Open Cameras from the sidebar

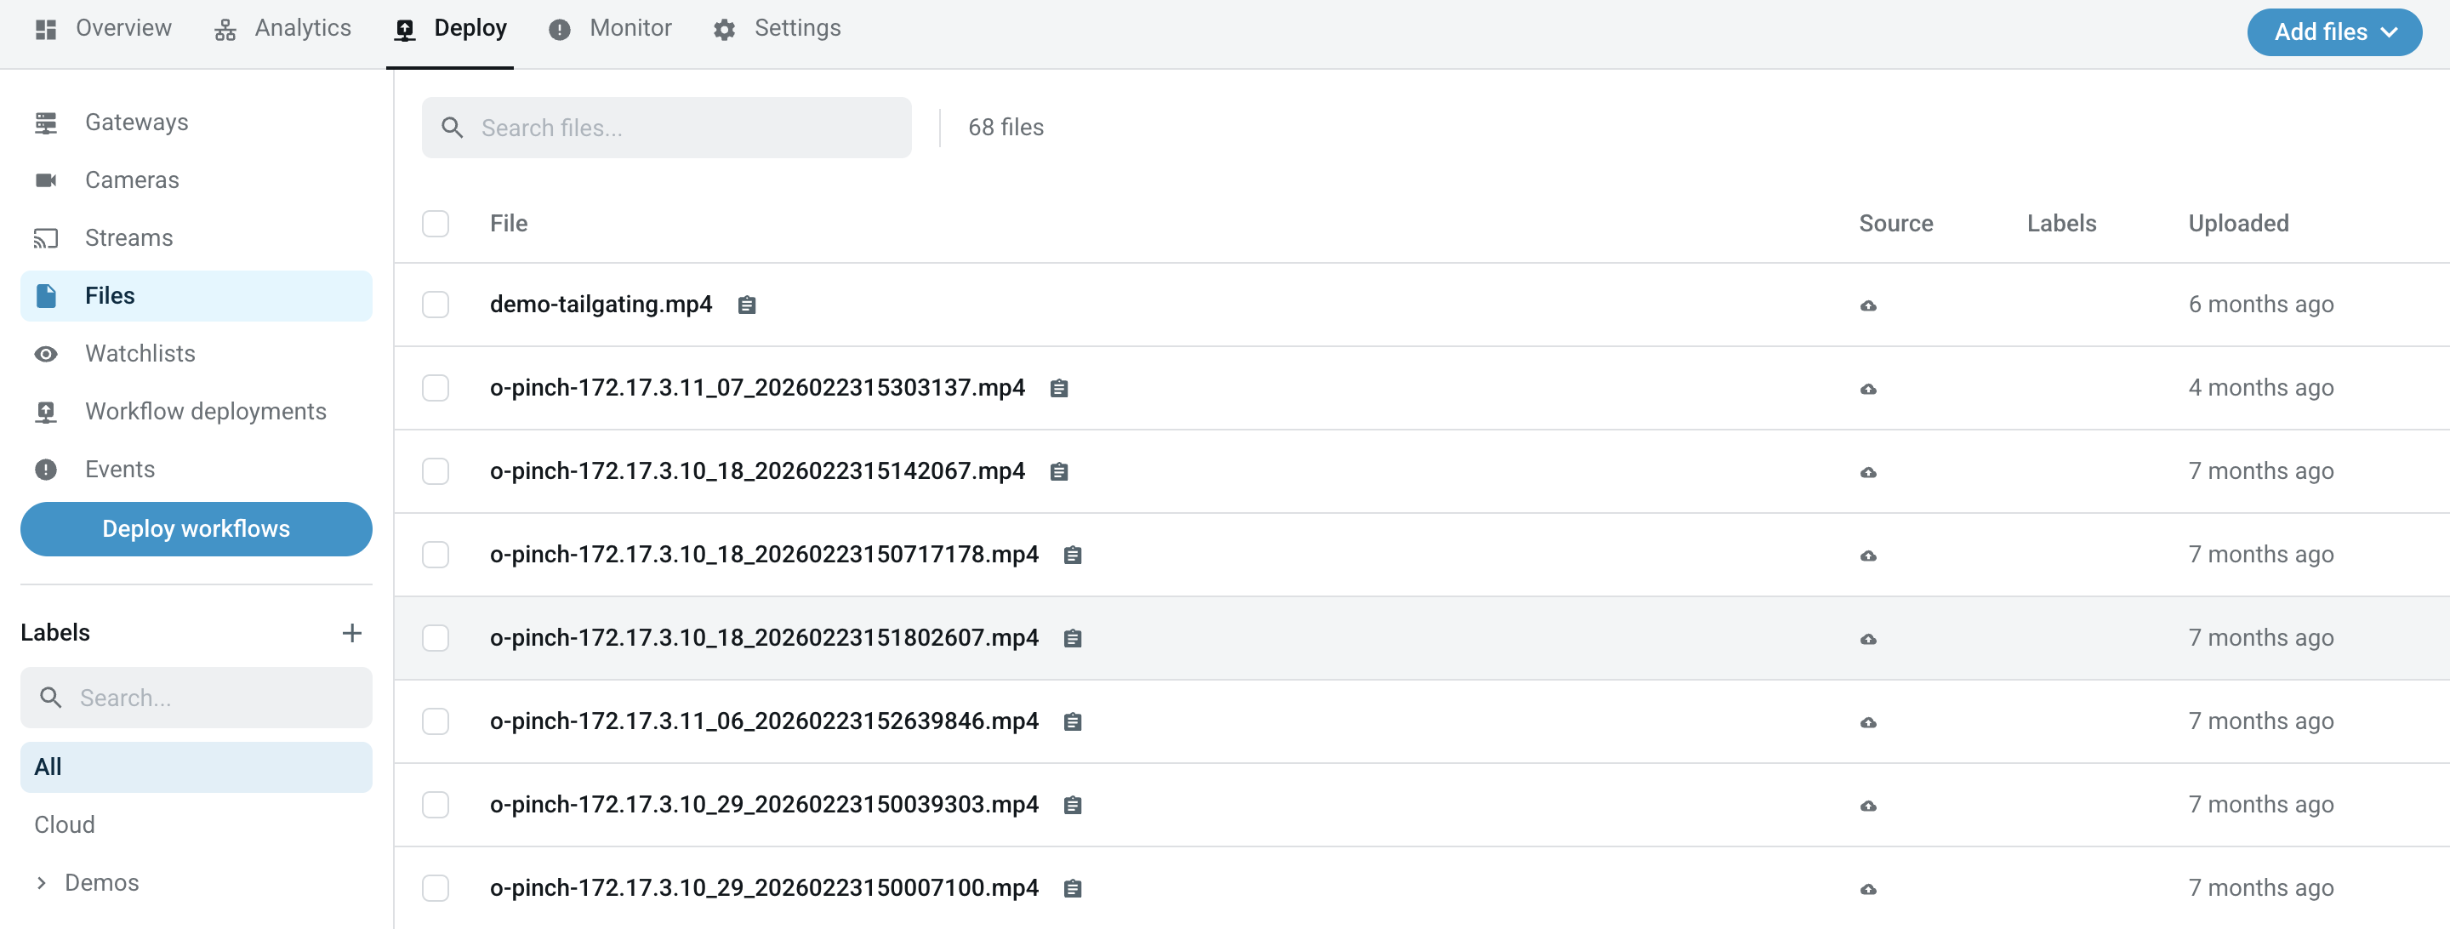[x=196, y=180]
